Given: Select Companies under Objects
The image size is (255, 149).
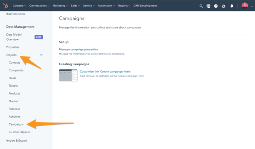Looking at the screenshot, I should point(16,70).
